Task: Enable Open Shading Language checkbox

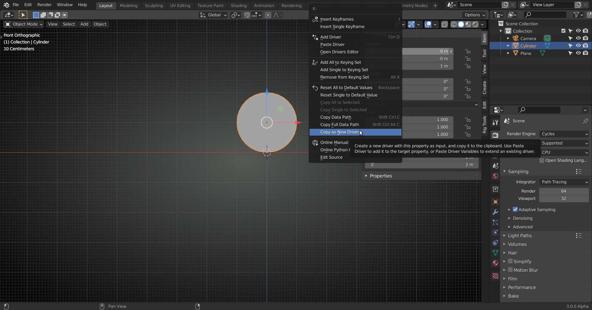Action: (542, 160)
